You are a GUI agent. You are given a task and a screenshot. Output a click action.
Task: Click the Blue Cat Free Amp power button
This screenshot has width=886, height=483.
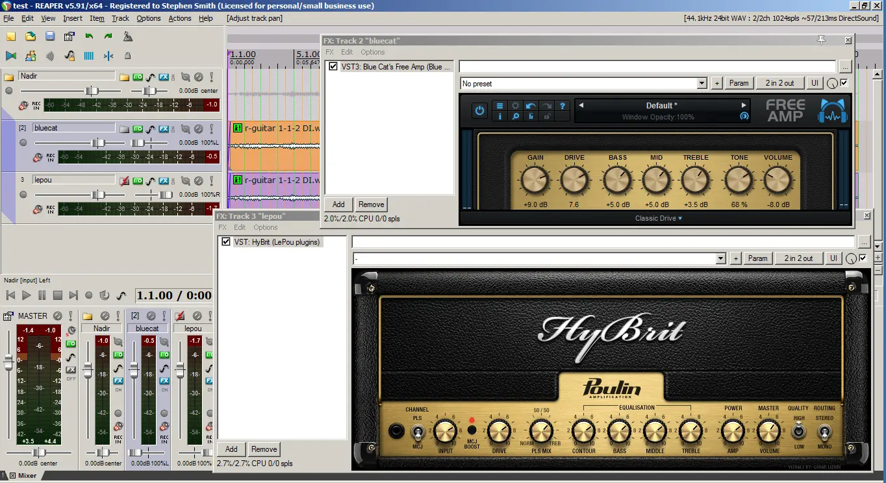tap(479, 110)
